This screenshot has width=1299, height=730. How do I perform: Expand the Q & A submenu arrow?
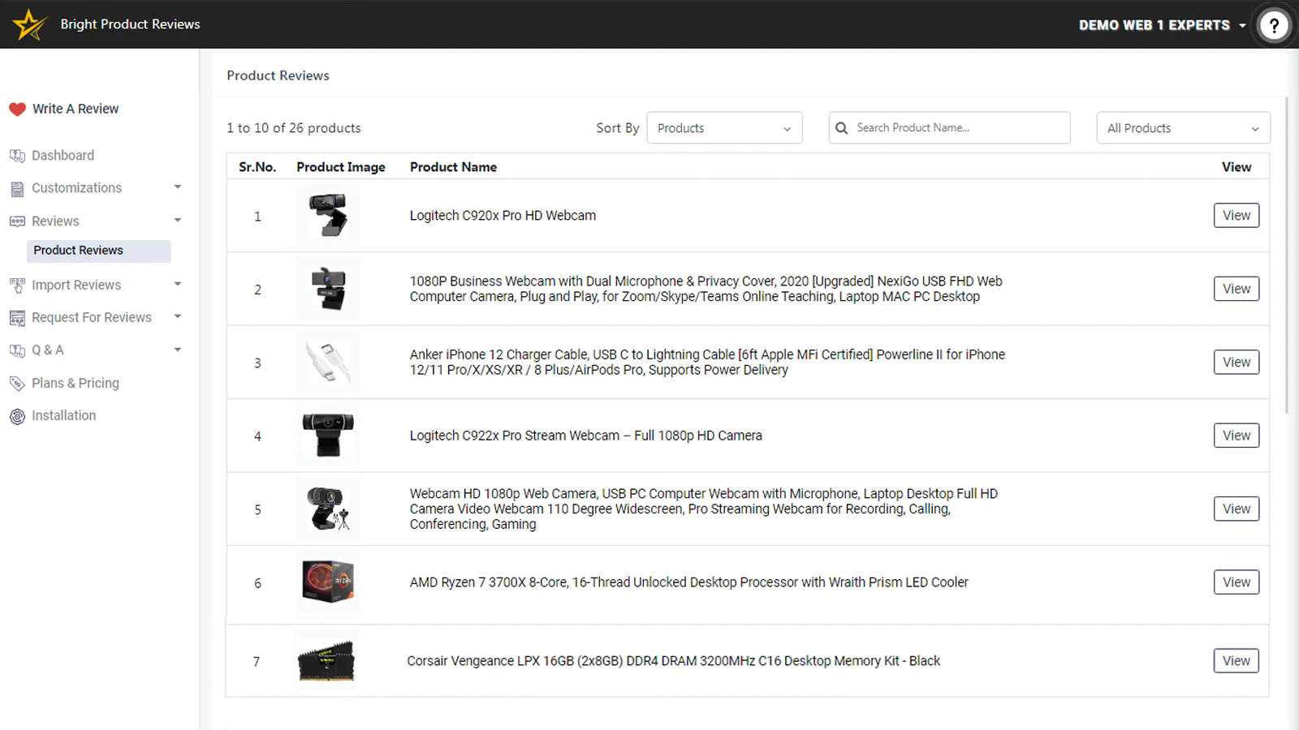point(178,350)
